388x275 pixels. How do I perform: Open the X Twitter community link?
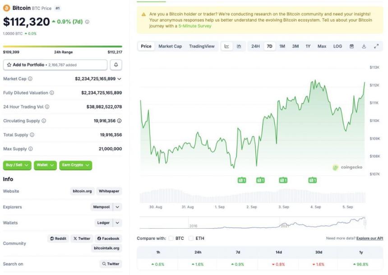pyautogui.click(x=82, y=239)
